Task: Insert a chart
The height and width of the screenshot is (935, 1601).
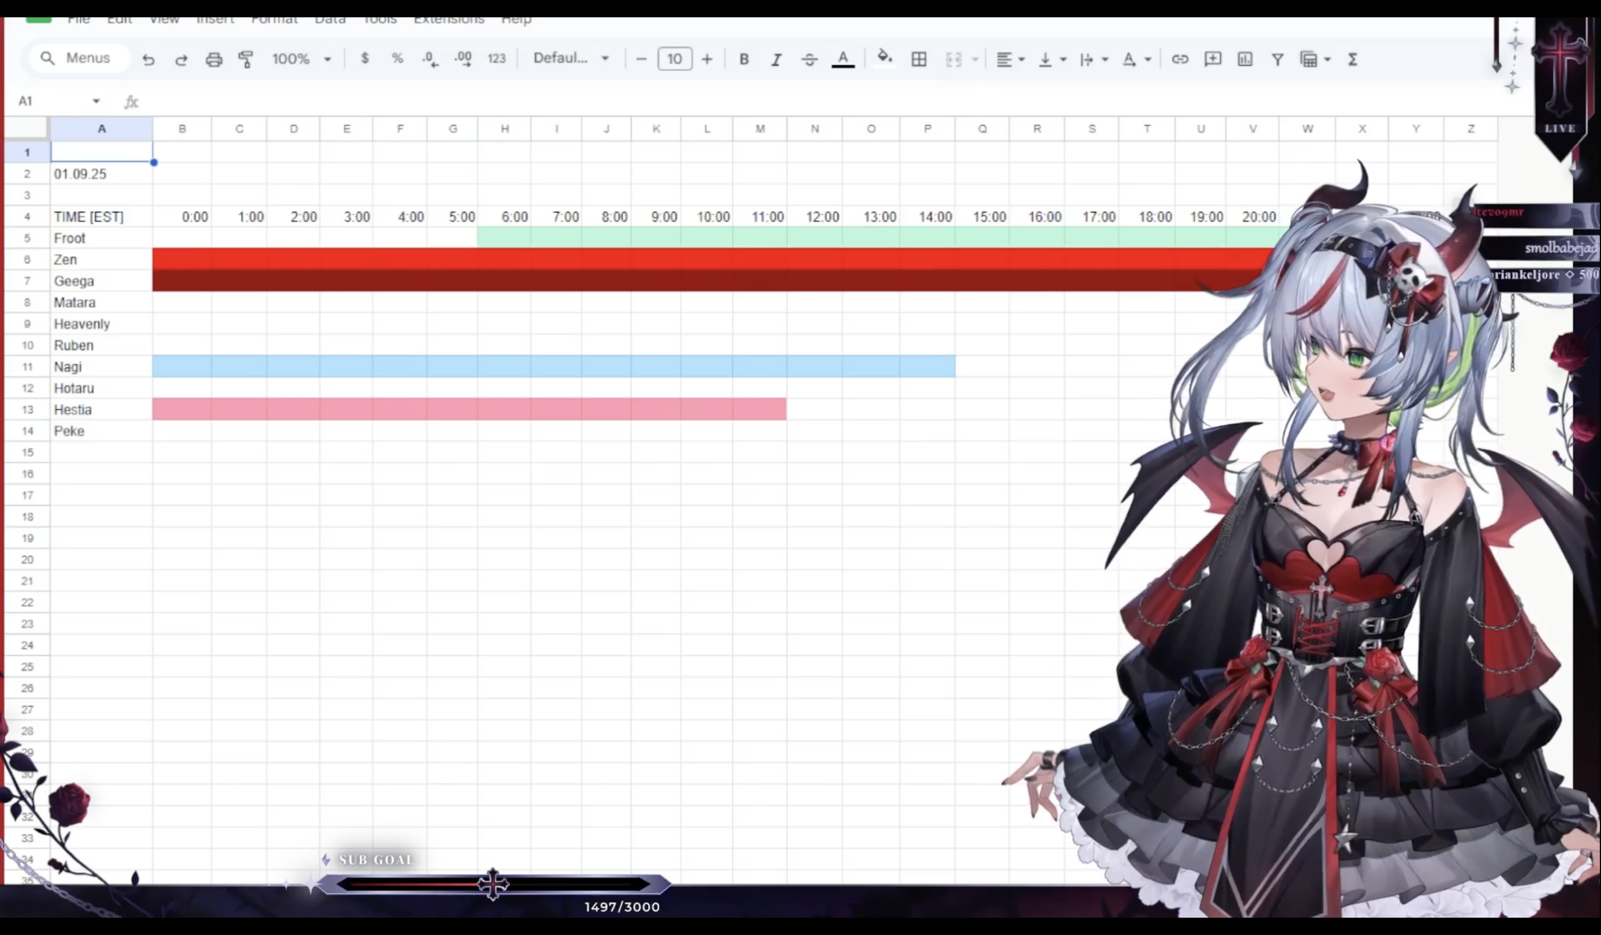Action: pos(1245,59)
